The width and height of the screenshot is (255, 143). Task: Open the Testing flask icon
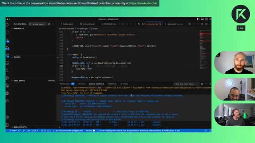pyautogui.click(x=7, y=70)
